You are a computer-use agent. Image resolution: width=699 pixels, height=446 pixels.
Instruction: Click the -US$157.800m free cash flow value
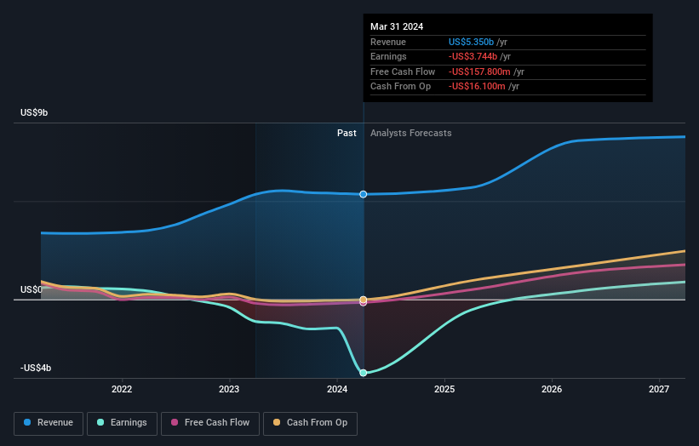click(x=479, y=71)
